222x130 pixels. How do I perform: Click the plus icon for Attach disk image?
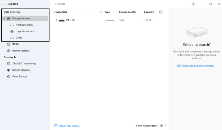[x=56, y=126]
